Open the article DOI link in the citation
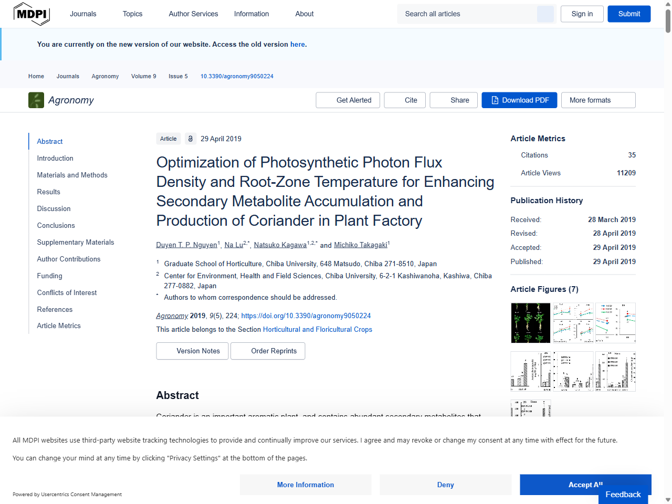The image size is (672, 504). pos(306,316)
